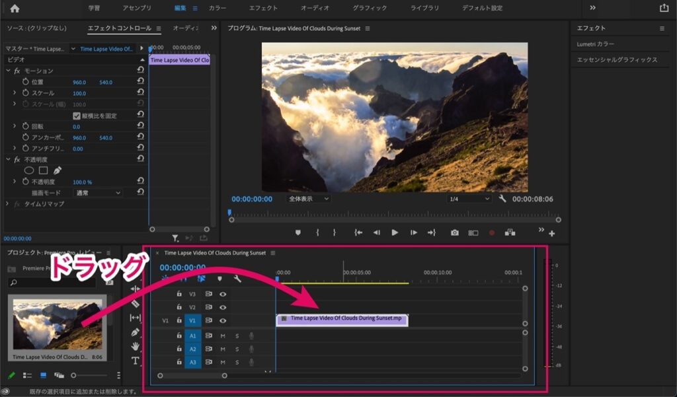The width and height of the screenshot is (677, 397).
Task: Open the 1/4 playback resolution dropdown
Action: tap(469, 198)
